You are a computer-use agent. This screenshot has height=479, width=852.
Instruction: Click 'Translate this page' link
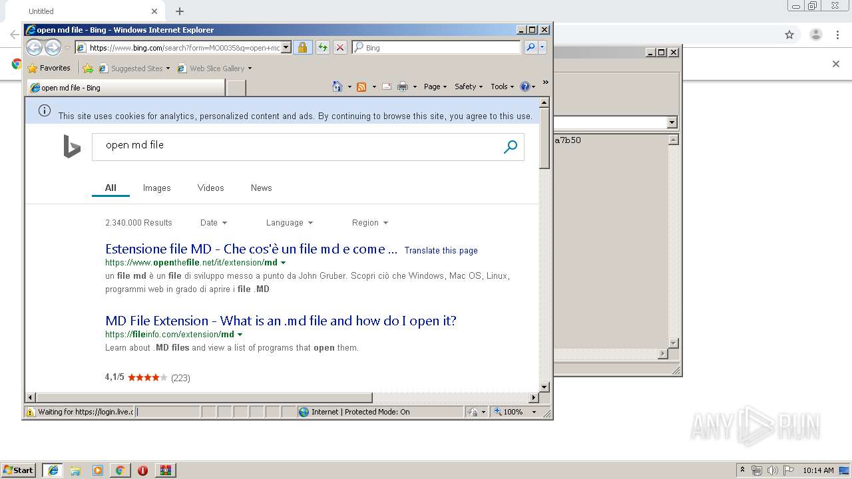coord(441,251)
